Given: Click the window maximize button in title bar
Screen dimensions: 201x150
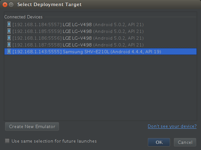Looking at the screenshot, I should (x=11, y=5).
